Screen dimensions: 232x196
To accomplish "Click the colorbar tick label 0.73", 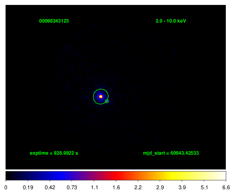I will click(72, 187).
